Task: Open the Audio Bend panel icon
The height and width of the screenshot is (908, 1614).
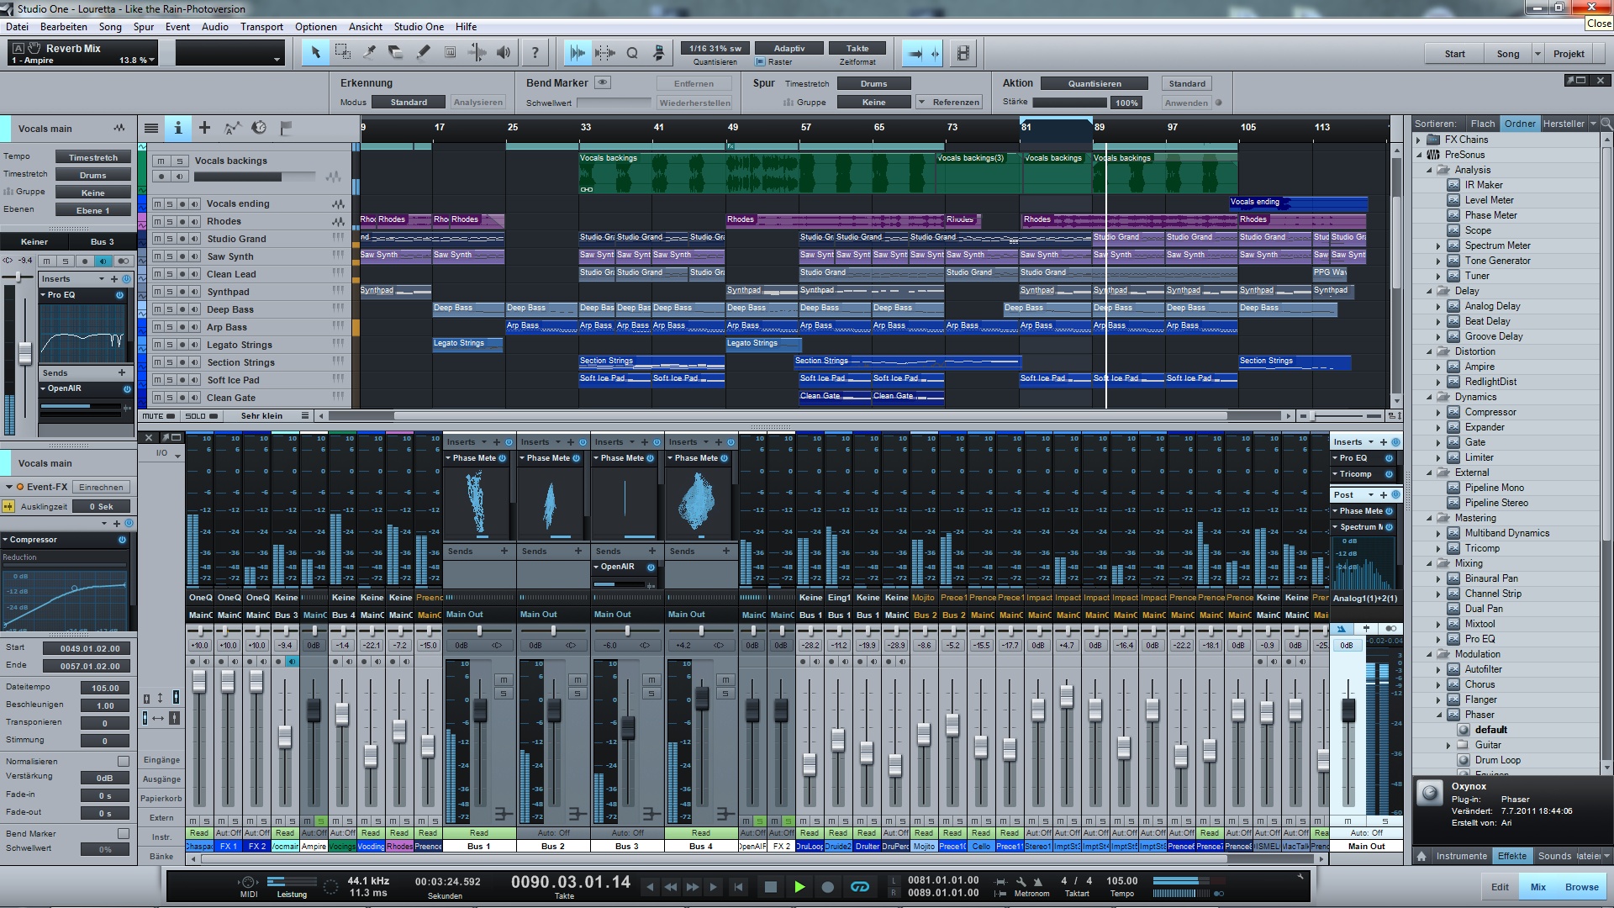Action: pyautogui.click(x=578, y=53)
